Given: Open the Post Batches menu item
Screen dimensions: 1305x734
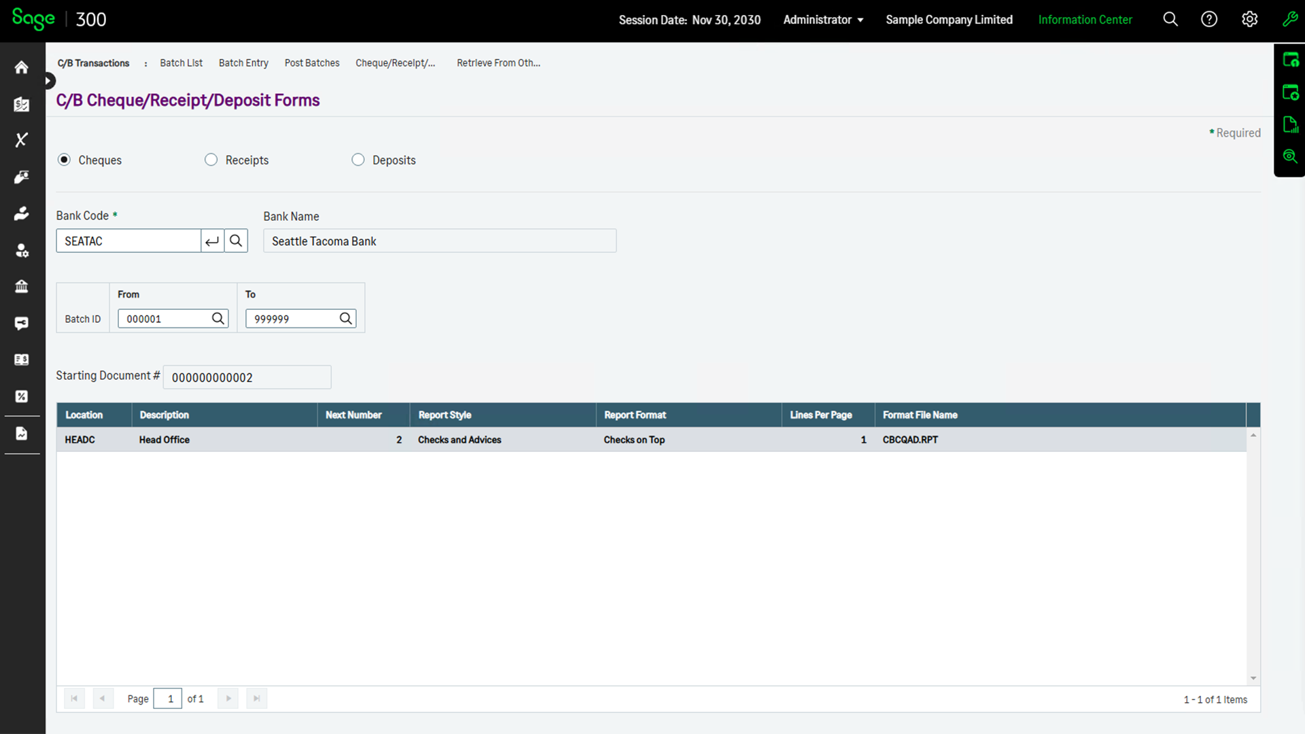Looking at the screenshot, I should click(x=312, y=63).
